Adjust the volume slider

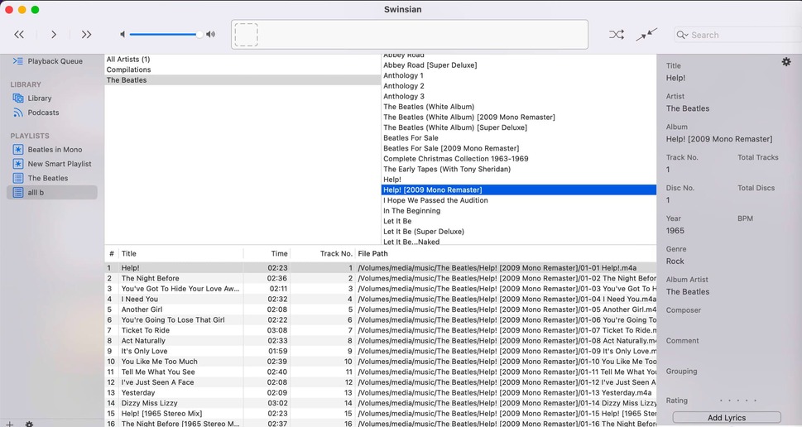click(166, 34)
